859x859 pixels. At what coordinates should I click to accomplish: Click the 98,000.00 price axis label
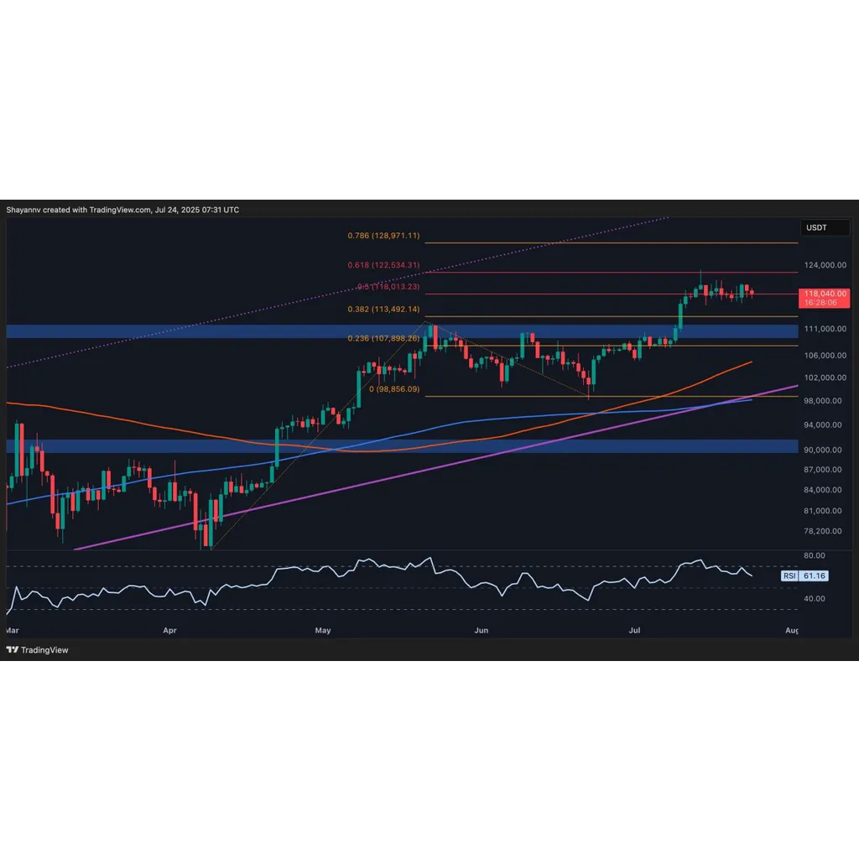[823, 401]
